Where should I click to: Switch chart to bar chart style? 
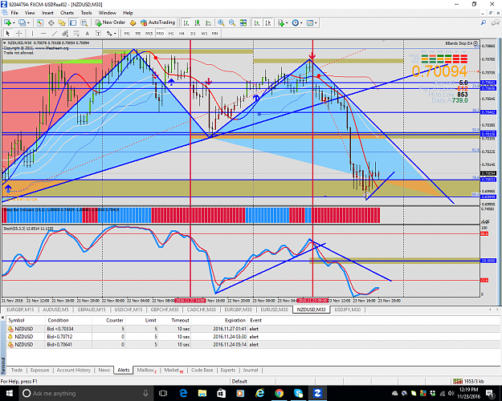click(x=186, y=22)
